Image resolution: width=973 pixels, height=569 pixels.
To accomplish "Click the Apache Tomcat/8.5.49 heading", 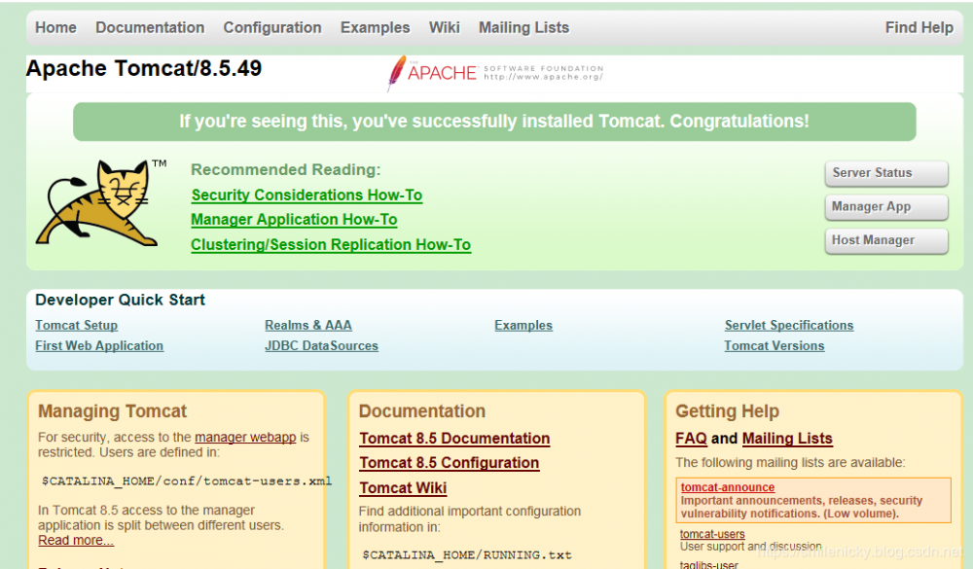I will [144, 68].
